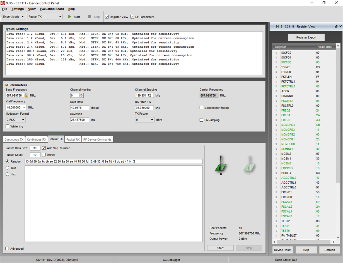This screenshot has width=343, height=263.
Task: Click the Data Rate input field
Action: click(79, 108)
